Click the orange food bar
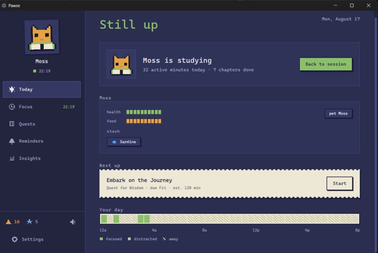The width and height of the screenshot is (378, 253). pyautogui.click(x=144, y=121)
